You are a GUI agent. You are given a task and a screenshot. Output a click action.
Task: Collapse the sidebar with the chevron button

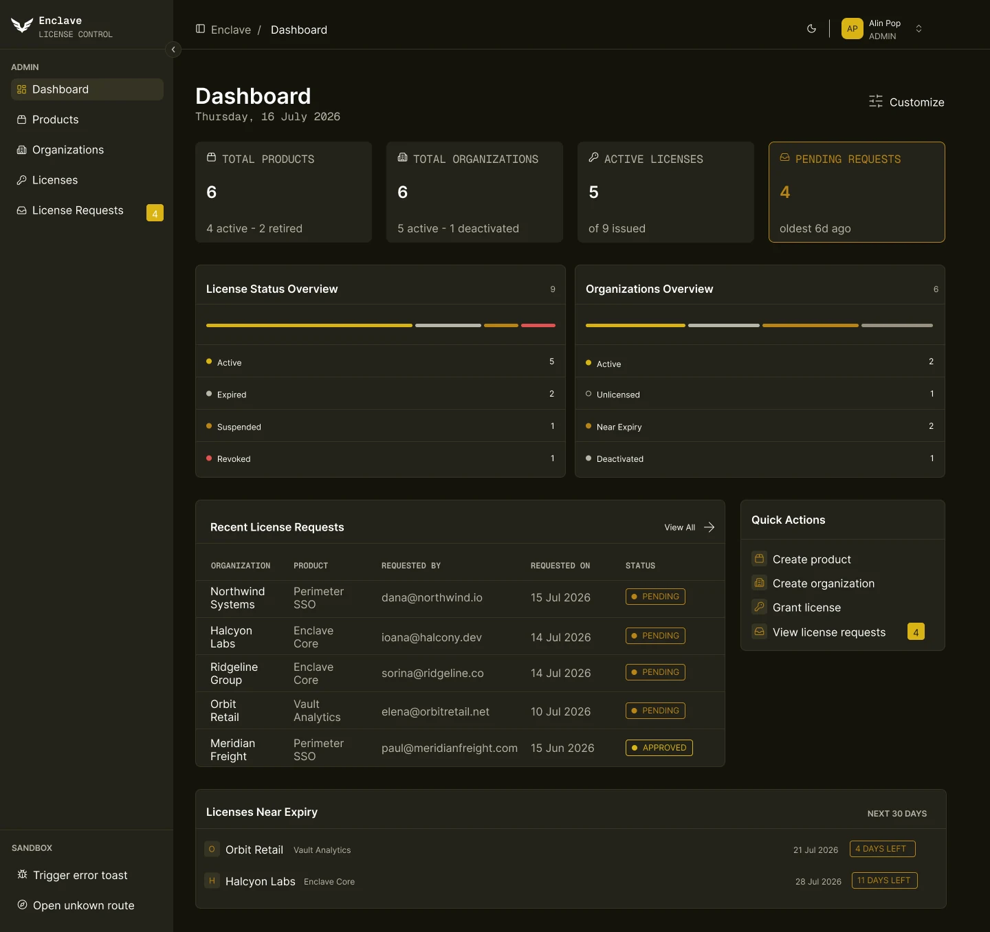click(173, 49)
